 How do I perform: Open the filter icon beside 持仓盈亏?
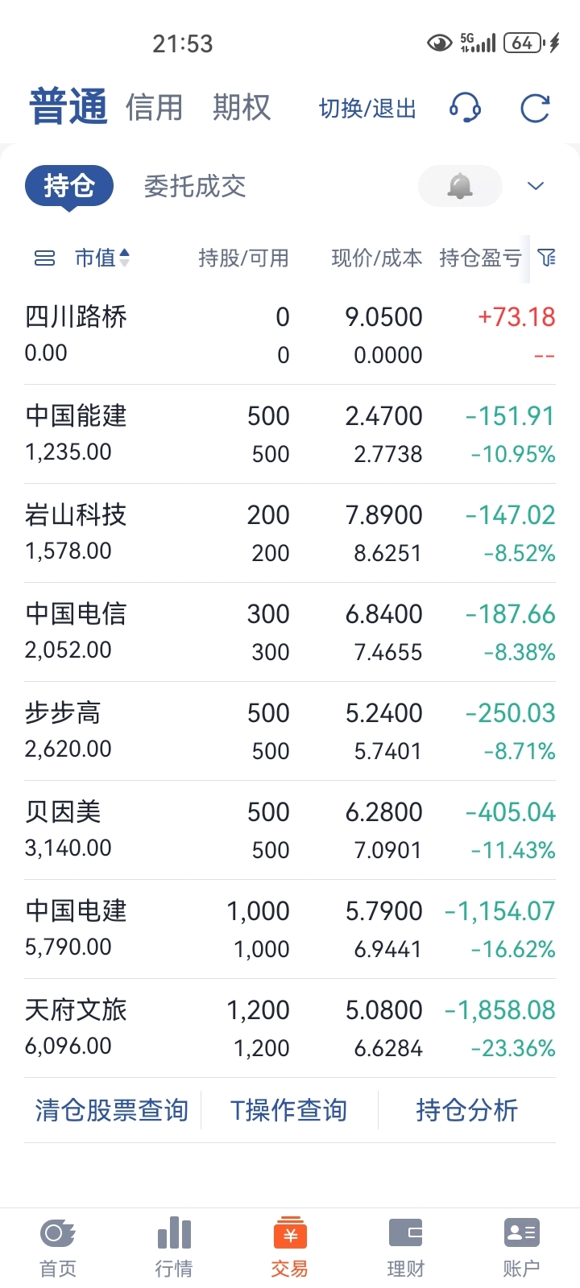click(x=547, y=258)
